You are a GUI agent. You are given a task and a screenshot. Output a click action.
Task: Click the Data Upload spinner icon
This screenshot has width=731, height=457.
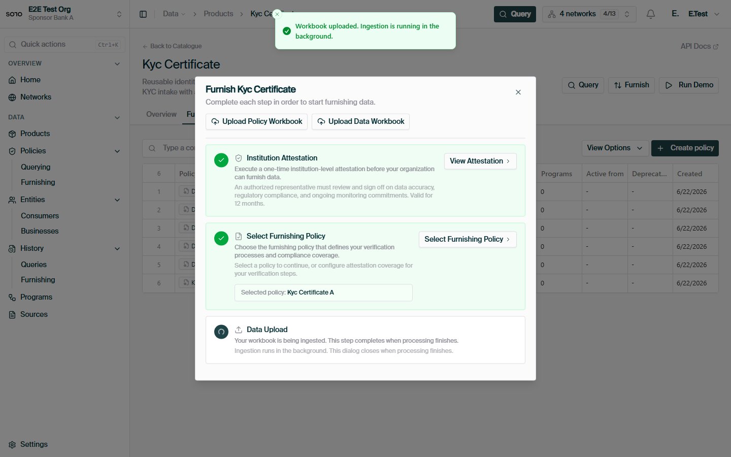221,332
